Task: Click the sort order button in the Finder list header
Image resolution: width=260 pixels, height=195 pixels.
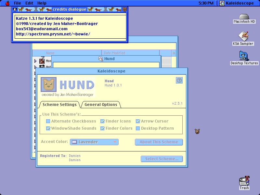Action: click(x=174, y=53)
